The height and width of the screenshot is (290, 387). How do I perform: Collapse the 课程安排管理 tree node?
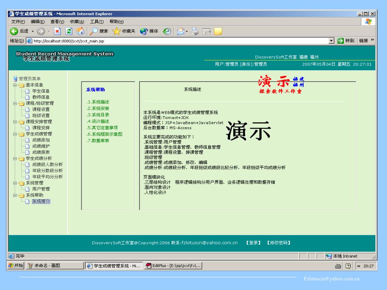[x=15, y=122]
